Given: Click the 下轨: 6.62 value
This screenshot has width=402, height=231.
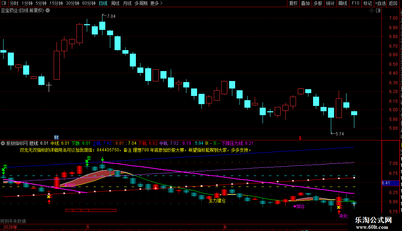Looking at the screenshot, I should (x=148, y=143).
